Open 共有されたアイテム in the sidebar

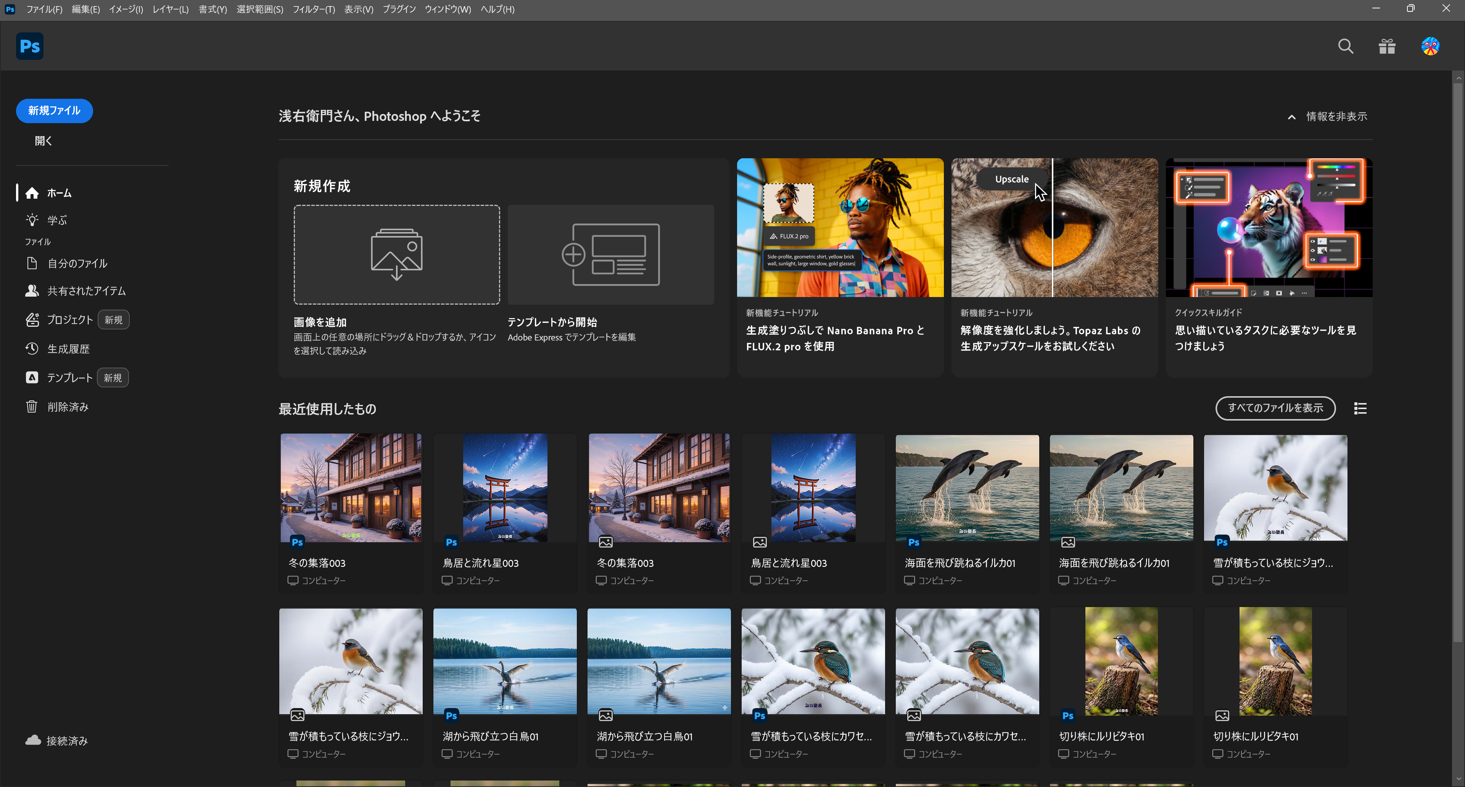tap(86, 291)
